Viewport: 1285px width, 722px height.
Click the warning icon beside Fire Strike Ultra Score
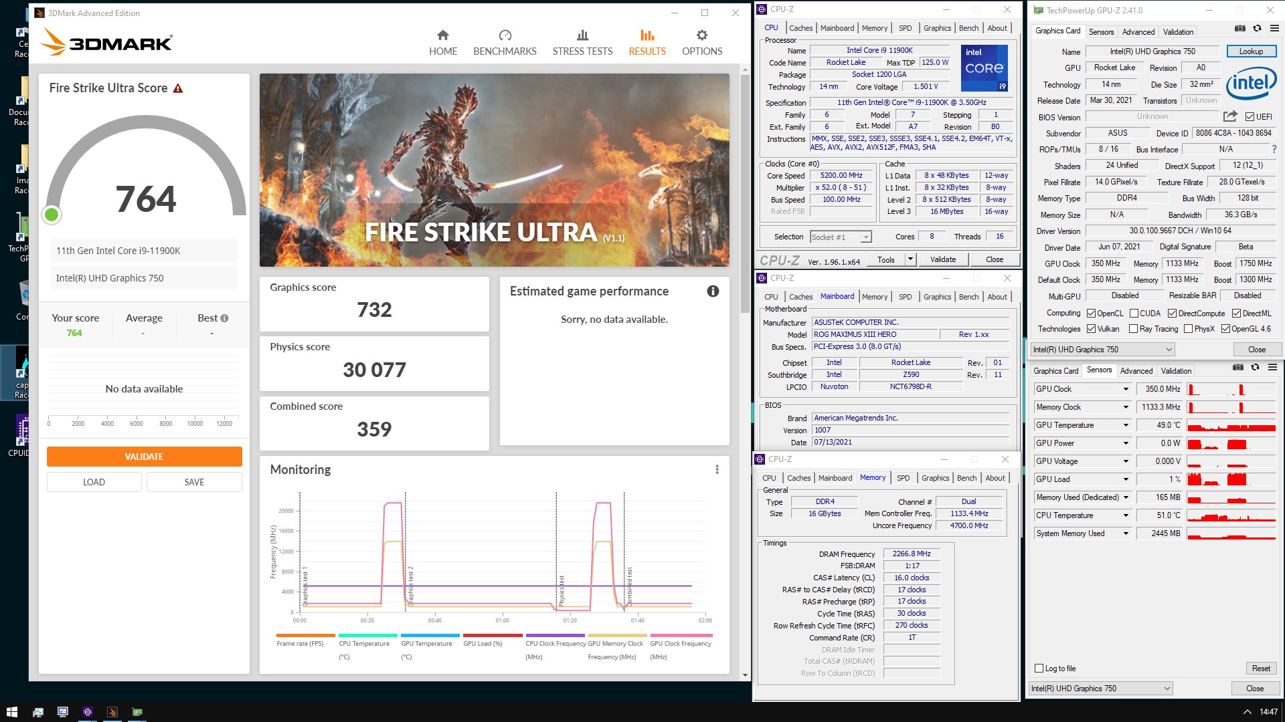(178, 88)
